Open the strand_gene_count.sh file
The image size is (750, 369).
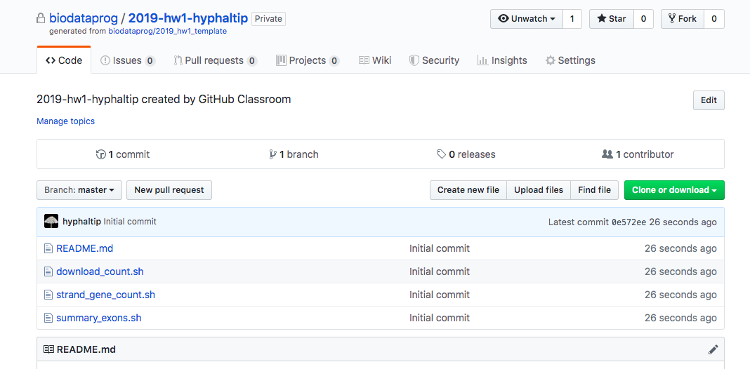[x=105, y=295]
